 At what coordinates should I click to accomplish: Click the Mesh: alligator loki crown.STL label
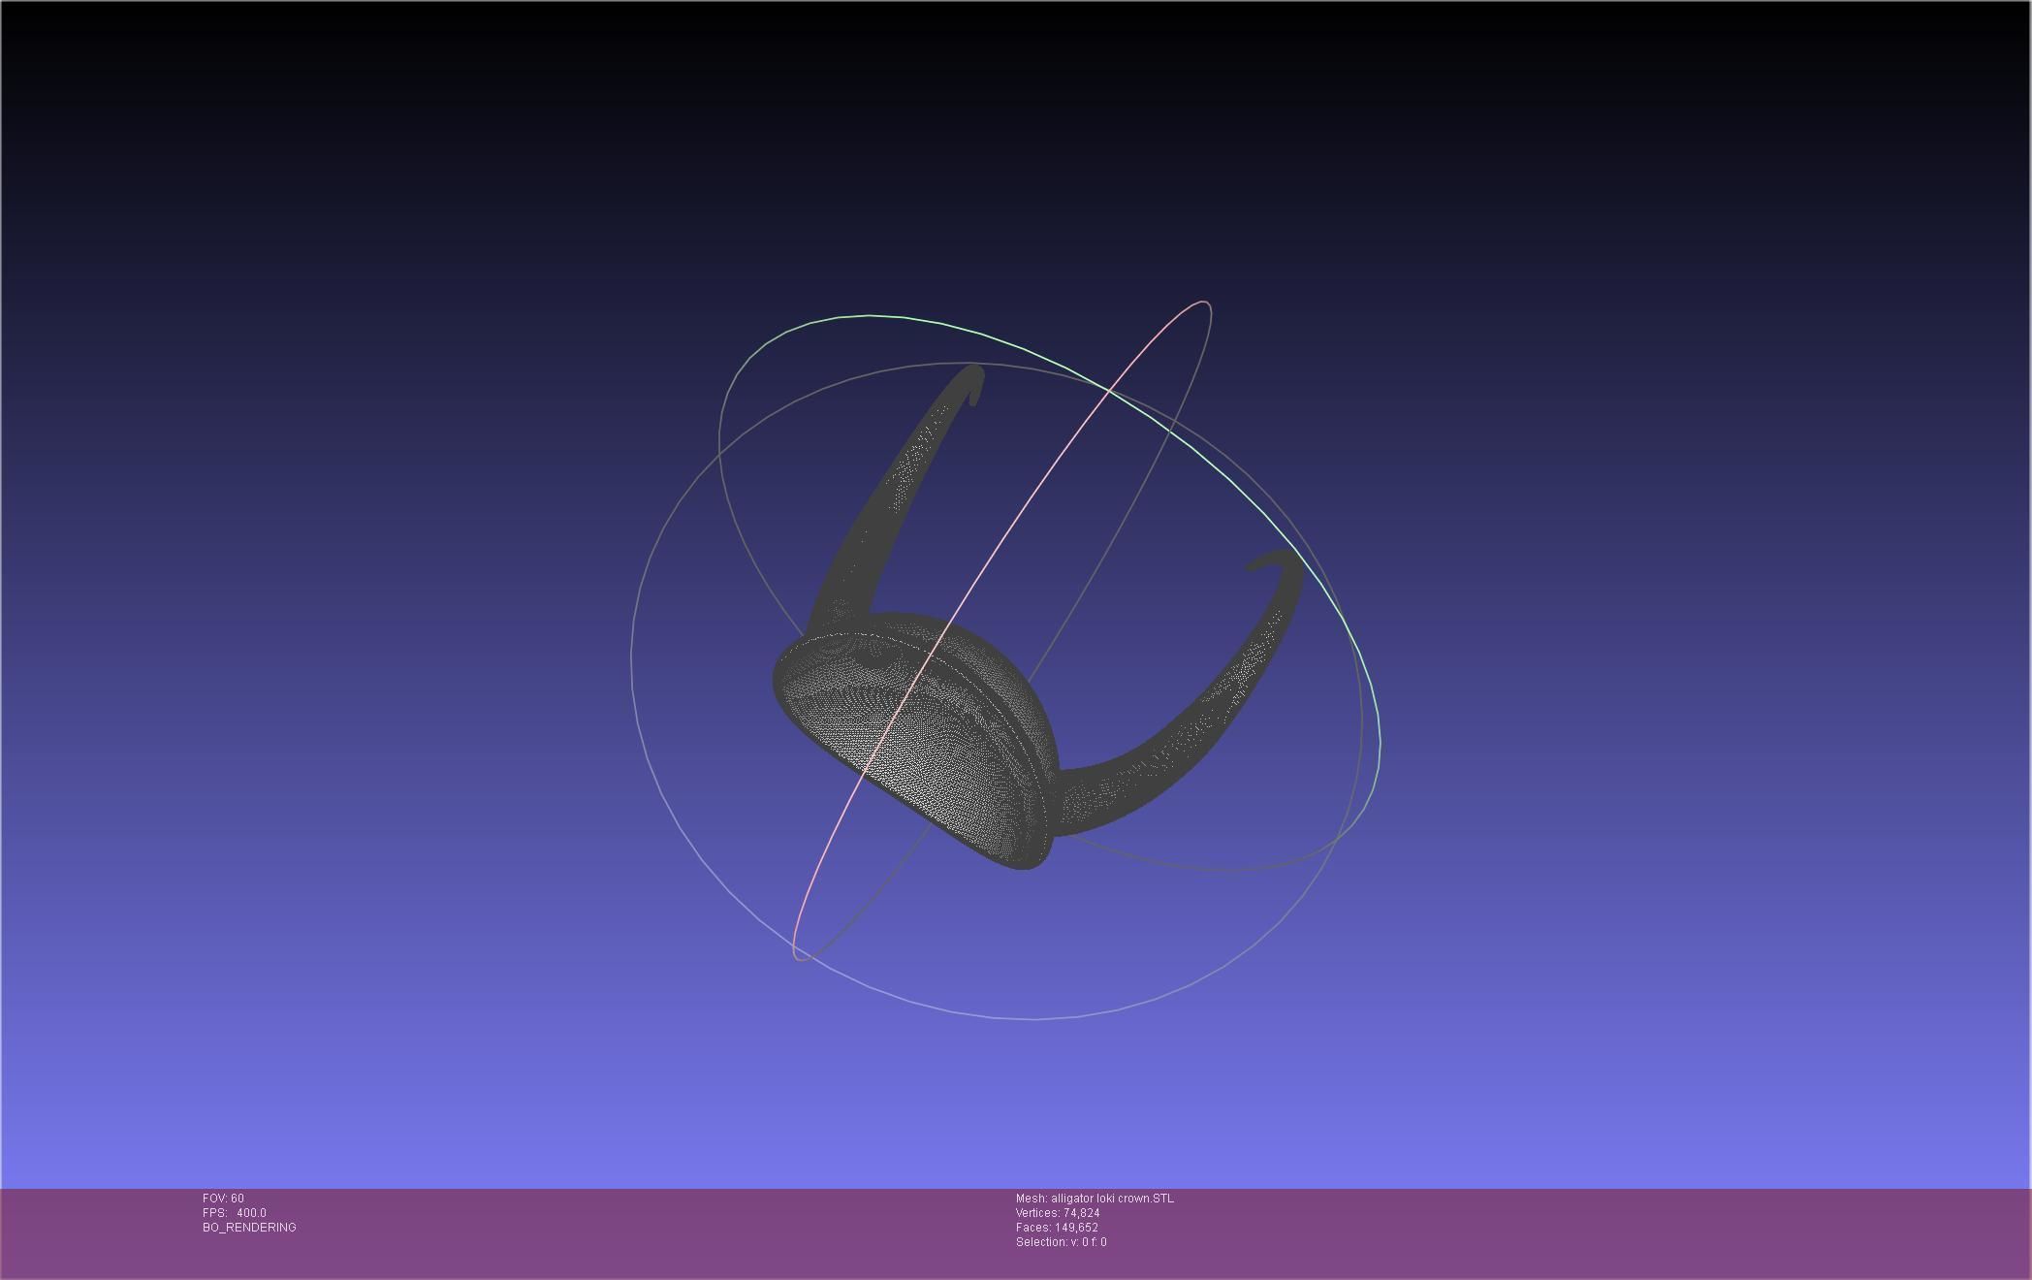pyautogui.click(x=1095, y=1199)
